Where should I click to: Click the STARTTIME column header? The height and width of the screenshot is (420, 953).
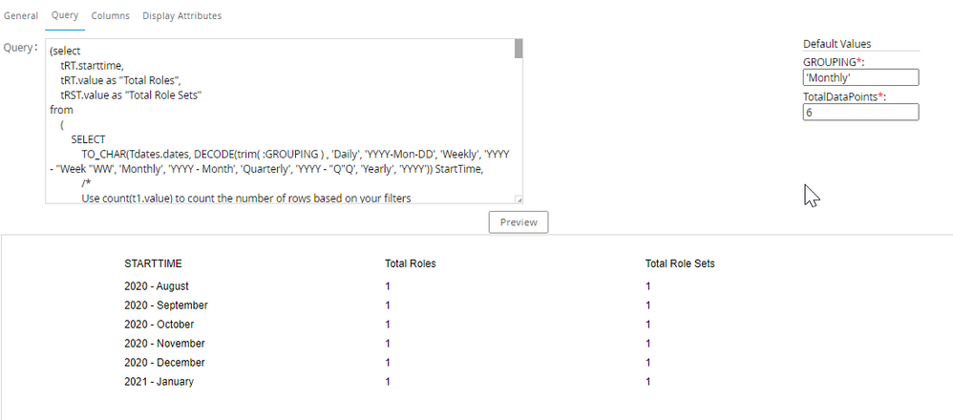[x=153, y=263]
